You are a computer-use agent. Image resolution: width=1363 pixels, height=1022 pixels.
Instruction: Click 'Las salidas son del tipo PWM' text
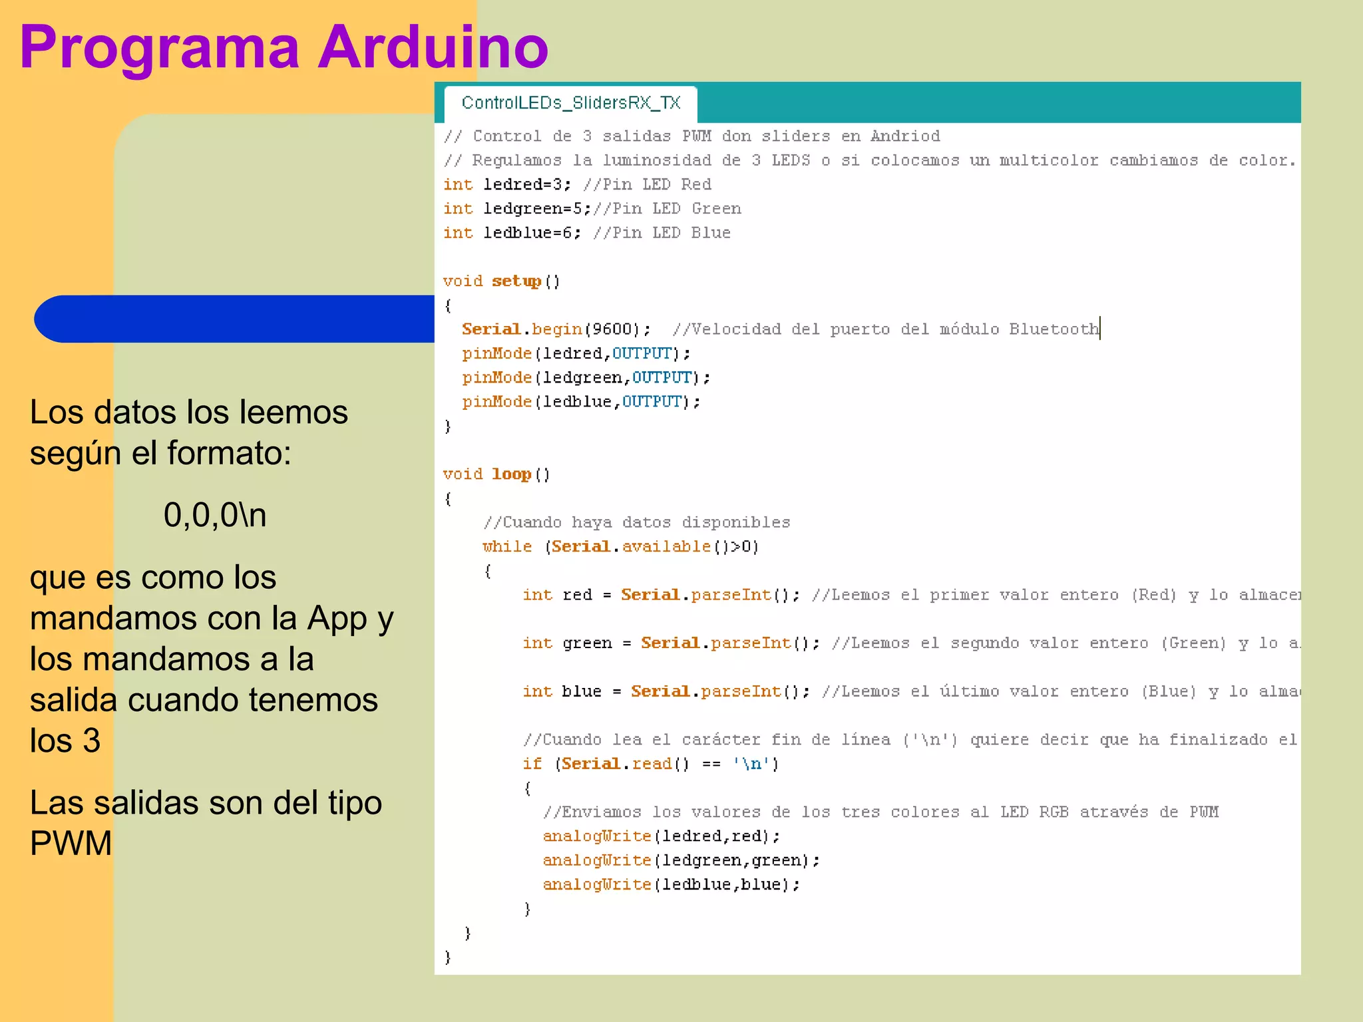(206, 822)
